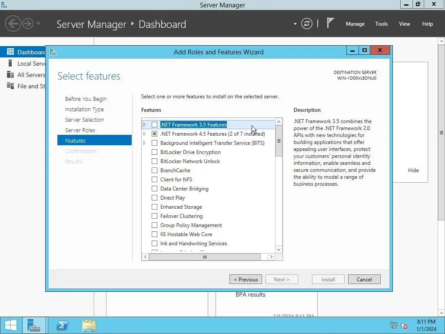Select Group Policy Management feature row

coord(191,225)
